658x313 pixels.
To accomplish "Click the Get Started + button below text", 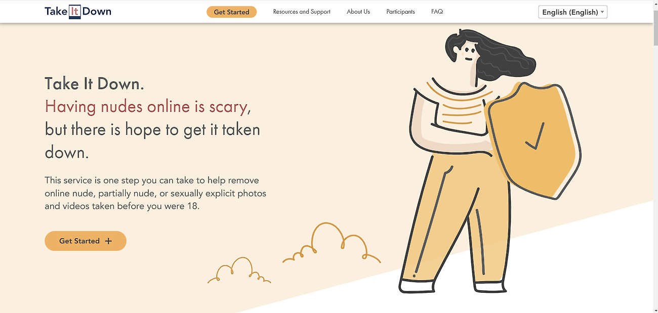I will click(x=86, y=241).
